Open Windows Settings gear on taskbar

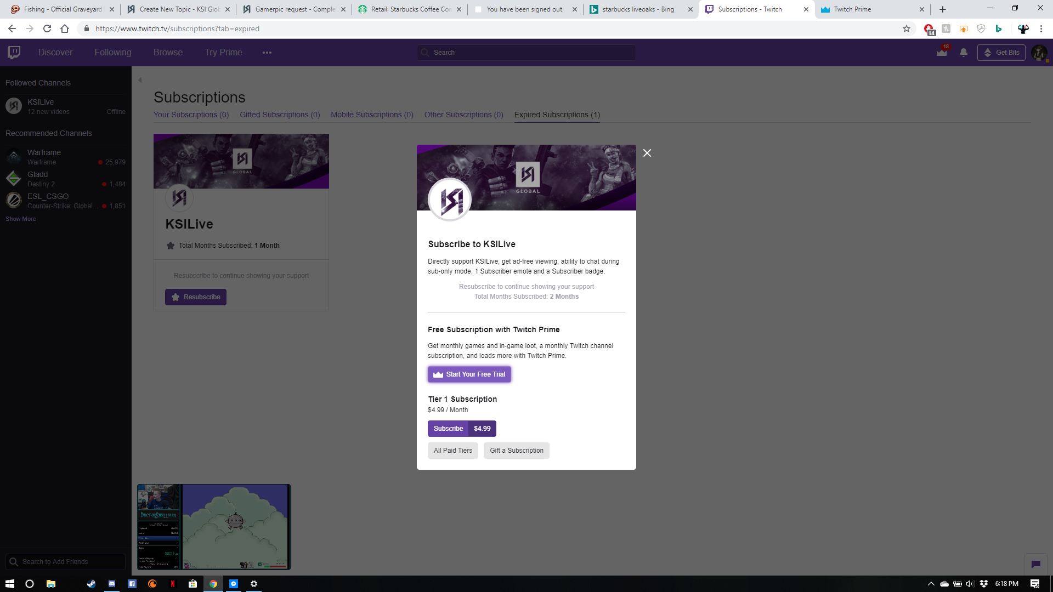[253, 584]
